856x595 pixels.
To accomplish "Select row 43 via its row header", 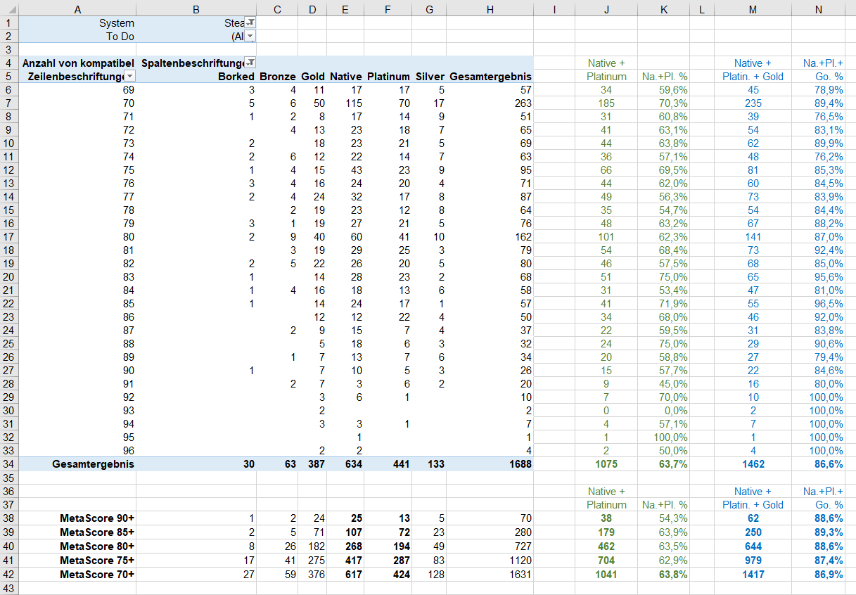I will tap(9, 588).
